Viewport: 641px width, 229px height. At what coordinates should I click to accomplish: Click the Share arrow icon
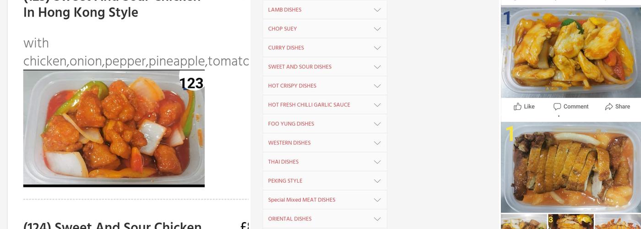[608, 107]
